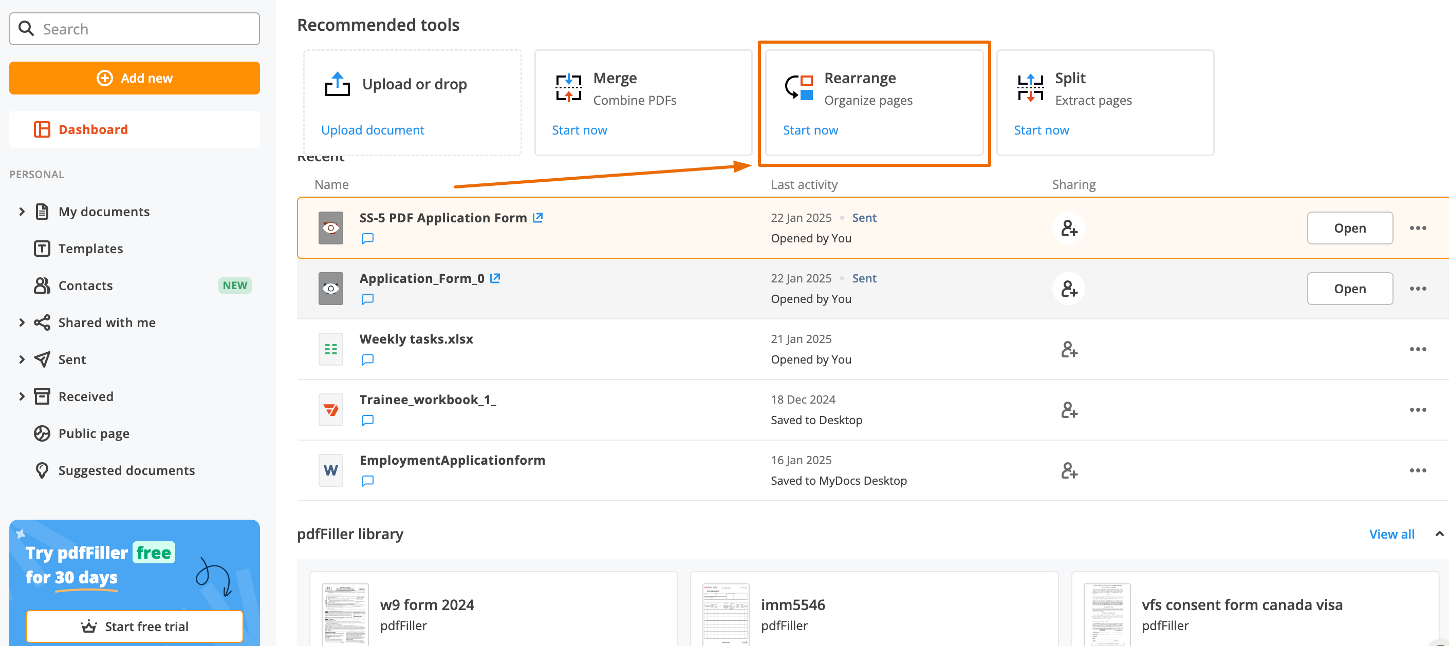Image resolution: width=1449 pixels, height=646 pixels.
Task: Open the Templates section
Action: tap(90, 249)
